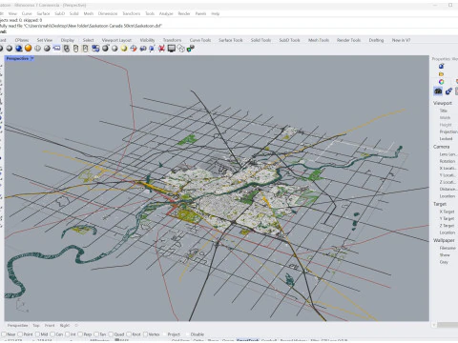
Task: Click the red and blue sphere icon
Action: coord(134,49)
